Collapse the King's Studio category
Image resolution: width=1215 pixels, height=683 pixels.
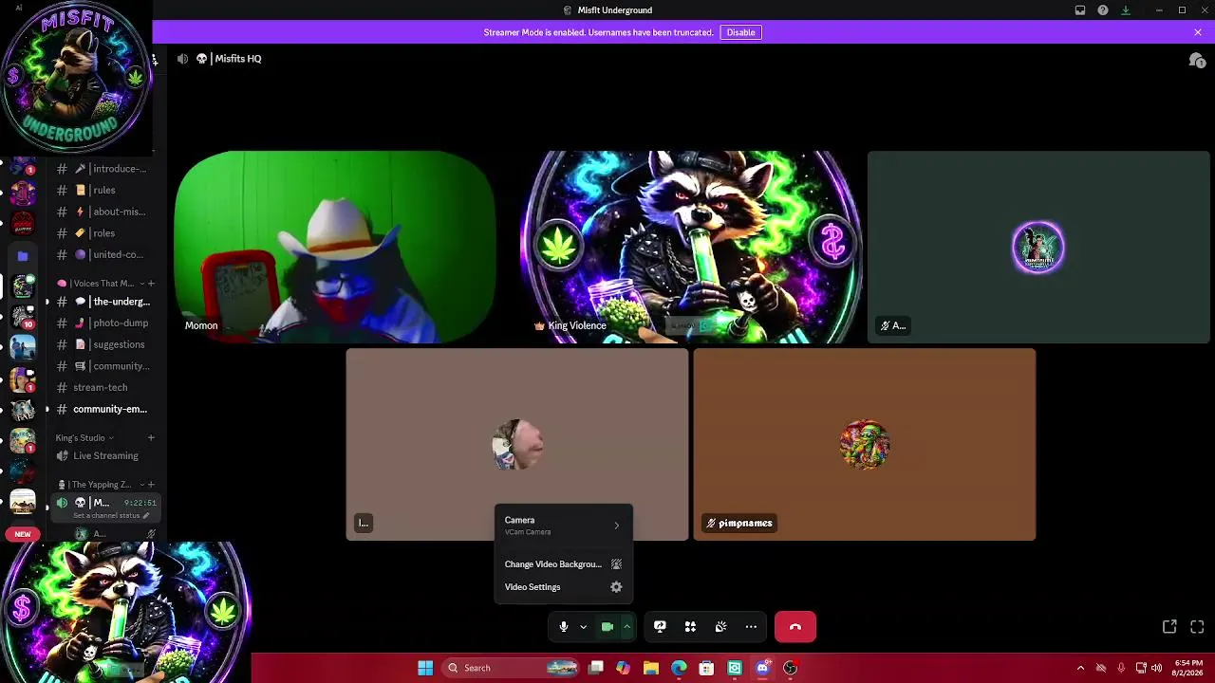point(84,438)
